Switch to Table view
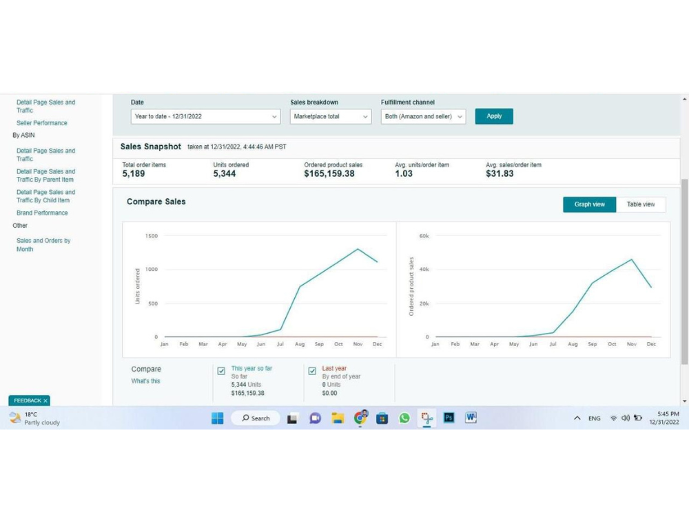 (x=641, y=204)
